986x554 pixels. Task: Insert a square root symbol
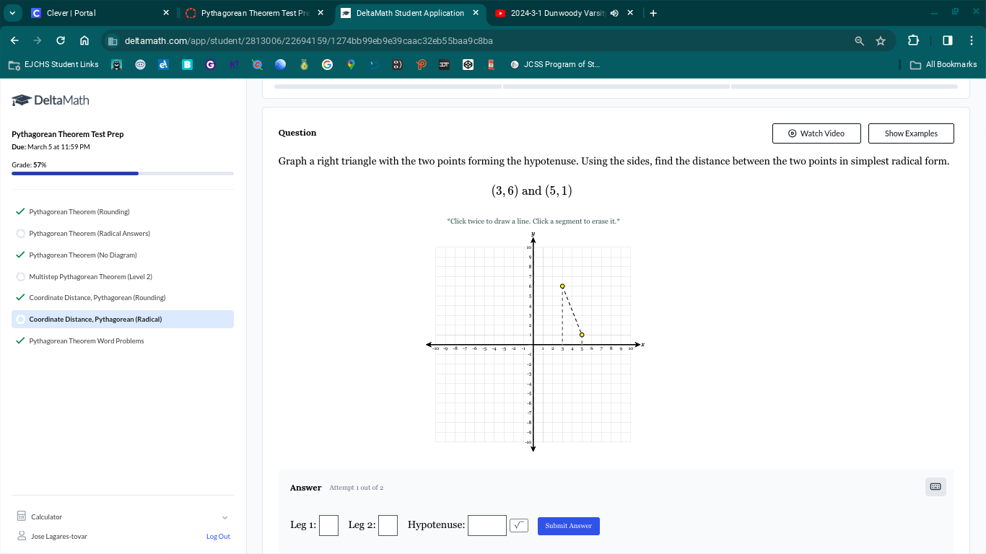(519, 526)
